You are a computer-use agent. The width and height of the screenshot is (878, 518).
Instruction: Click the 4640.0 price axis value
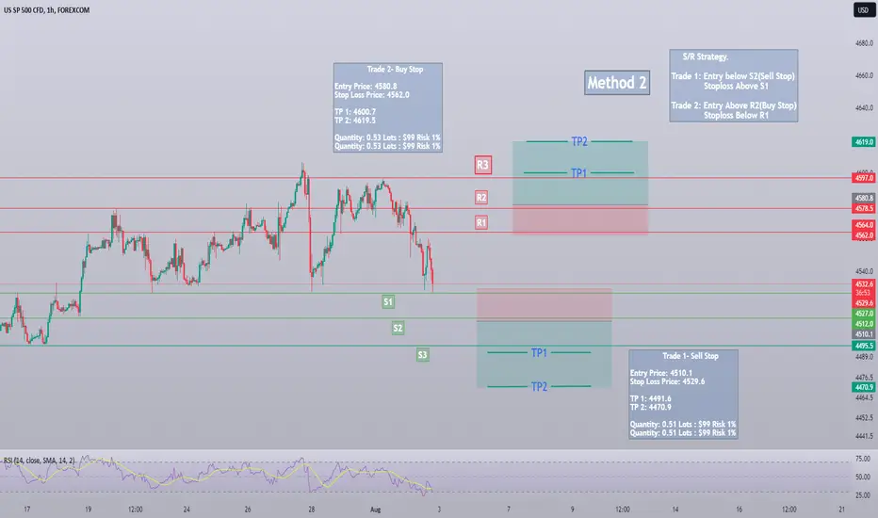pyautogui.click(x=864, y=108)
